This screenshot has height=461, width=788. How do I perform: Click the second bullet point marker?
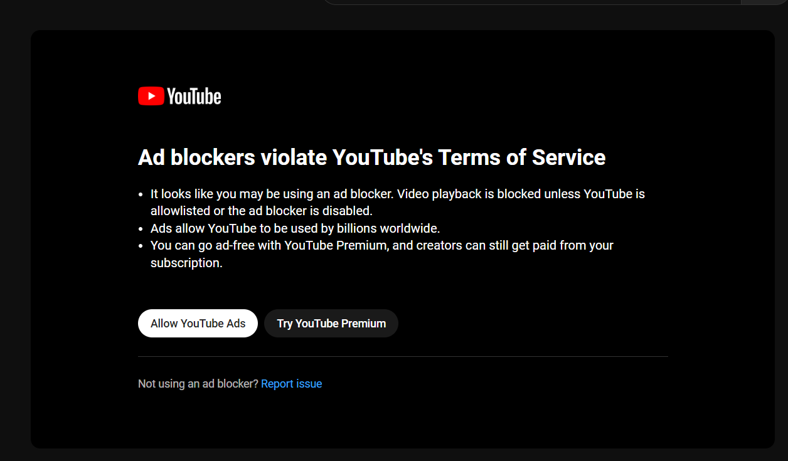[x=142, y=228]
